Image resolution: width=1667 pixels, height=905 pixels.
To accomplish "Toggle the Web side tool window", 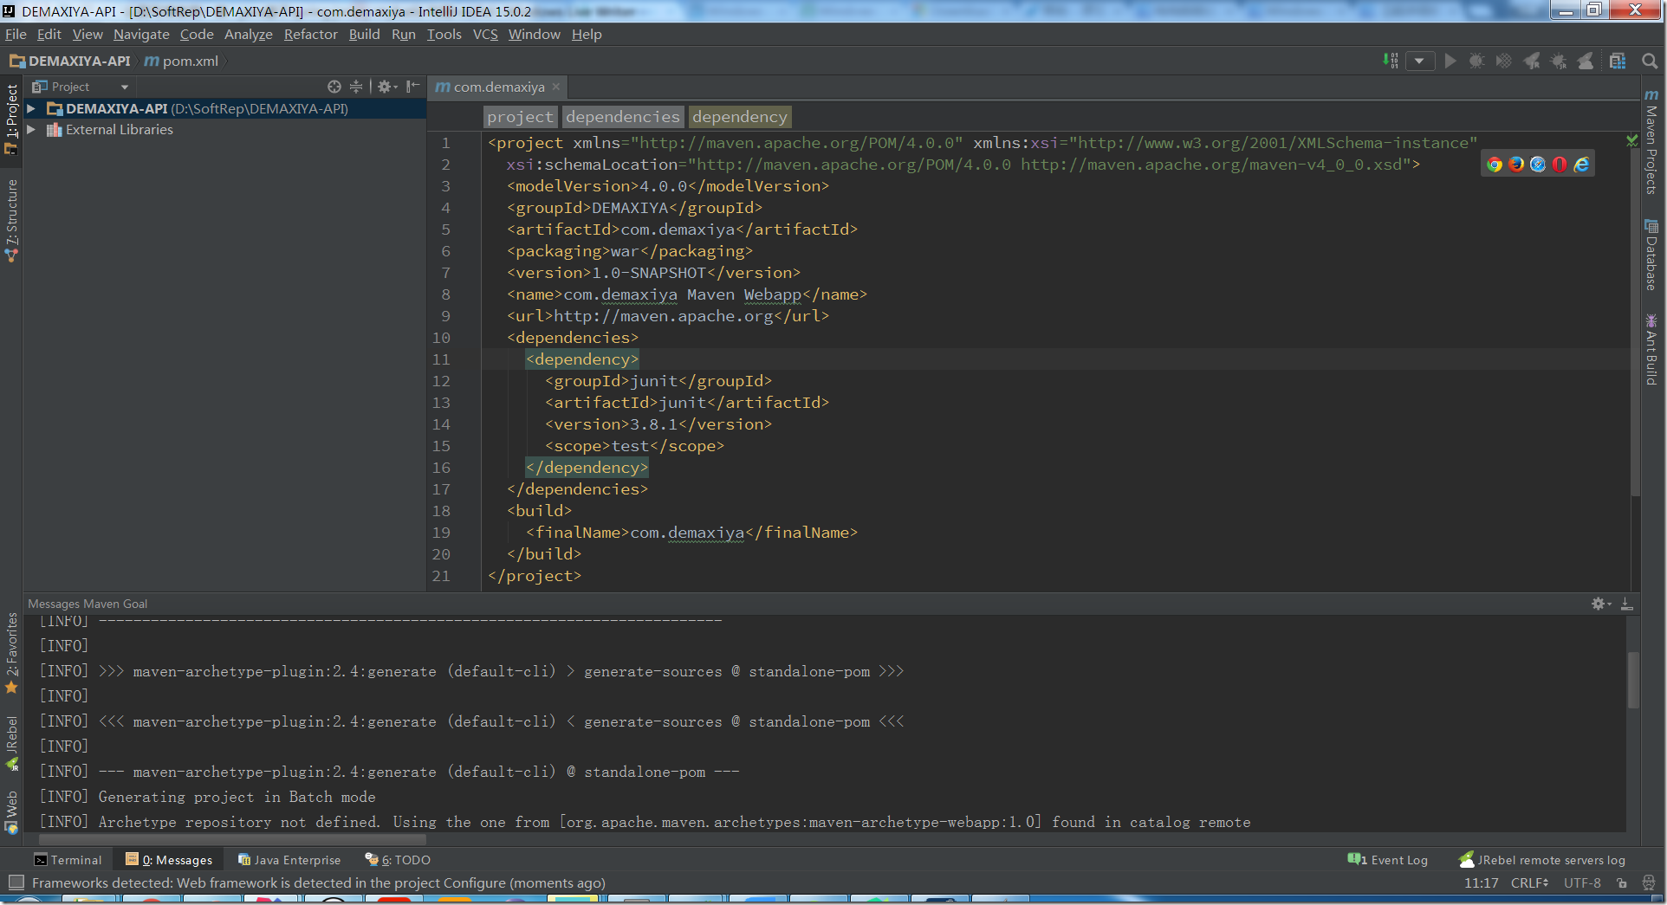I will [x=11, y=811].
